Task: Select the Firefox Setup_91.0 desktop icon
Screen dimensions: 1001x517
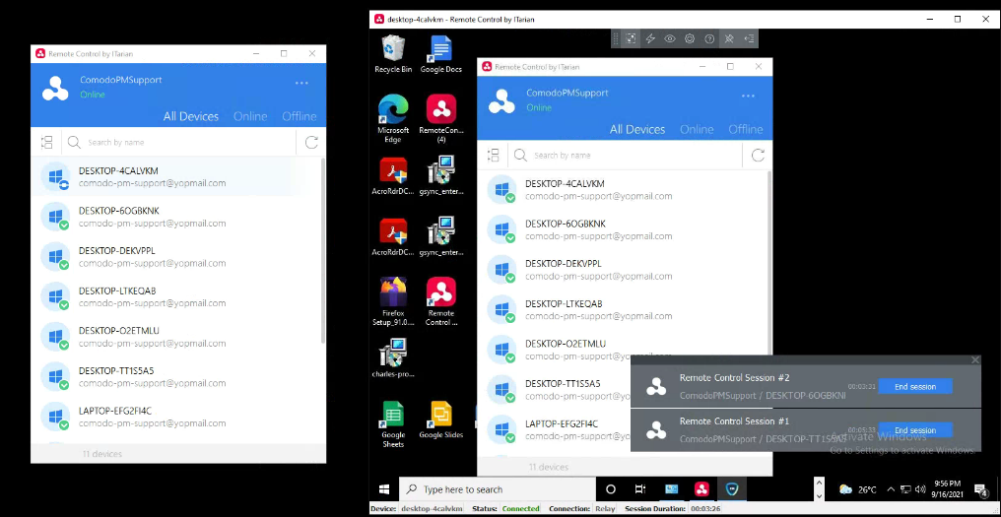Action: 393,301
